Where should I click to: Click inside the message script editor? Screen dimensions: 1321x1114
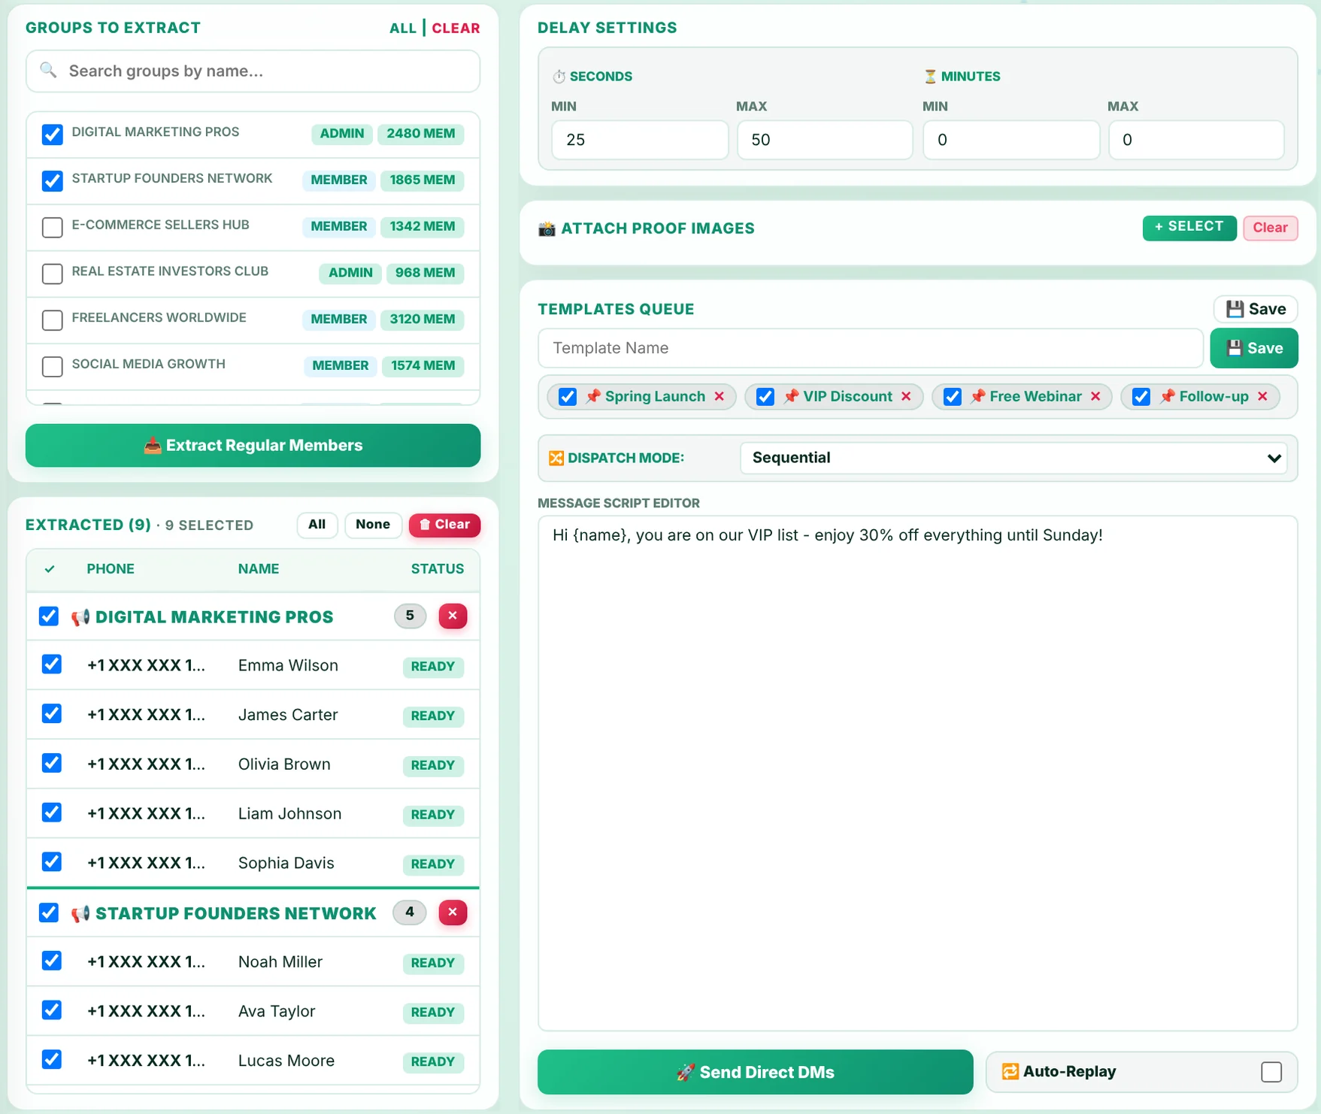[x=917, y=773]
